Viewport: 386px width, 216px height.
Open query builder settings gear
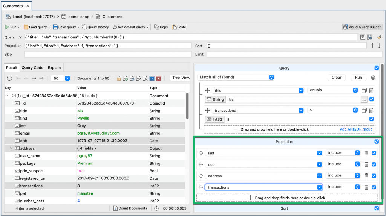coord(373,78)
